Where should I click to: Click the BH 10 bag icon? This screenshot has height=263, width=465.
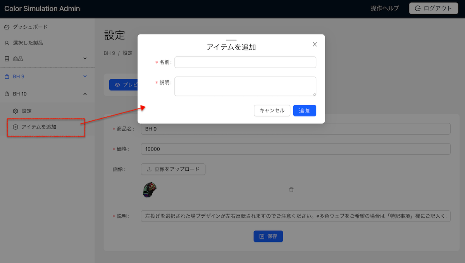[7, 94]
